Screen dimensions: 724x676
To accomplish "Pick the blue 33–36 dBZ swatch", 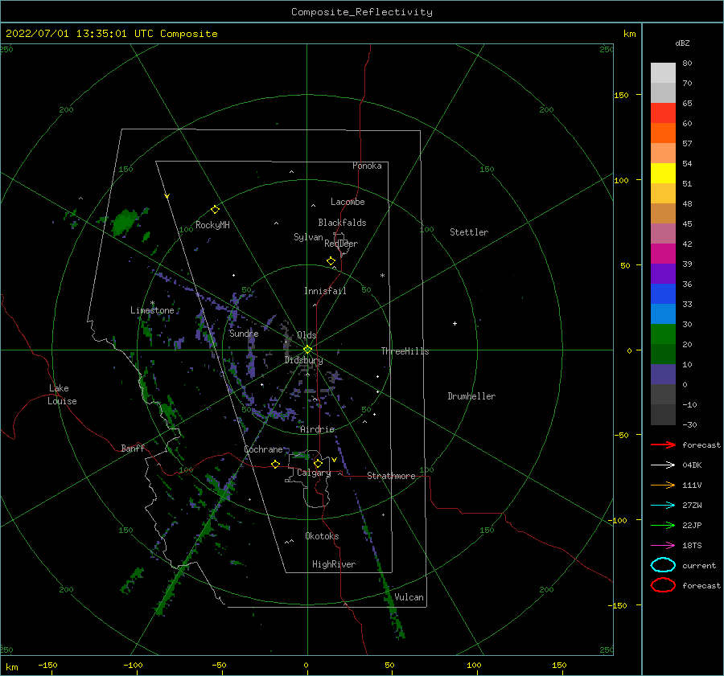I will point(663,293).
